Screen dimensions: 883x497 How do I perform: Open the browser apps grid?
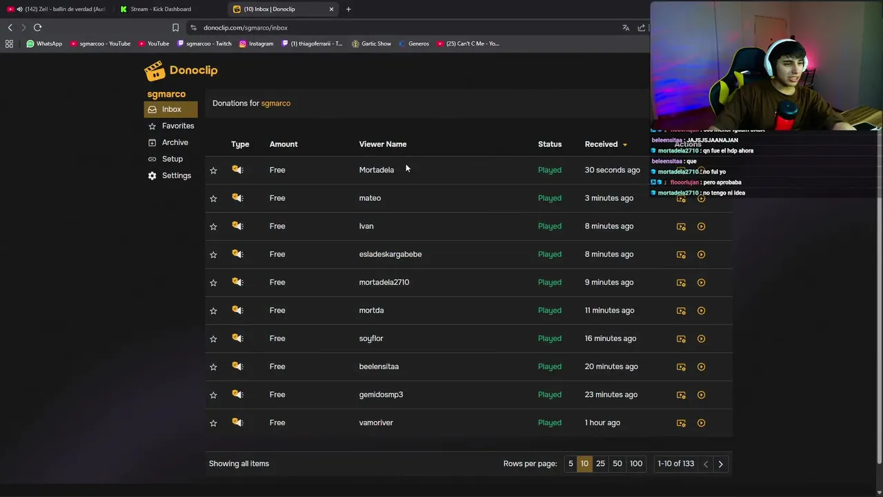coord(9,43)
